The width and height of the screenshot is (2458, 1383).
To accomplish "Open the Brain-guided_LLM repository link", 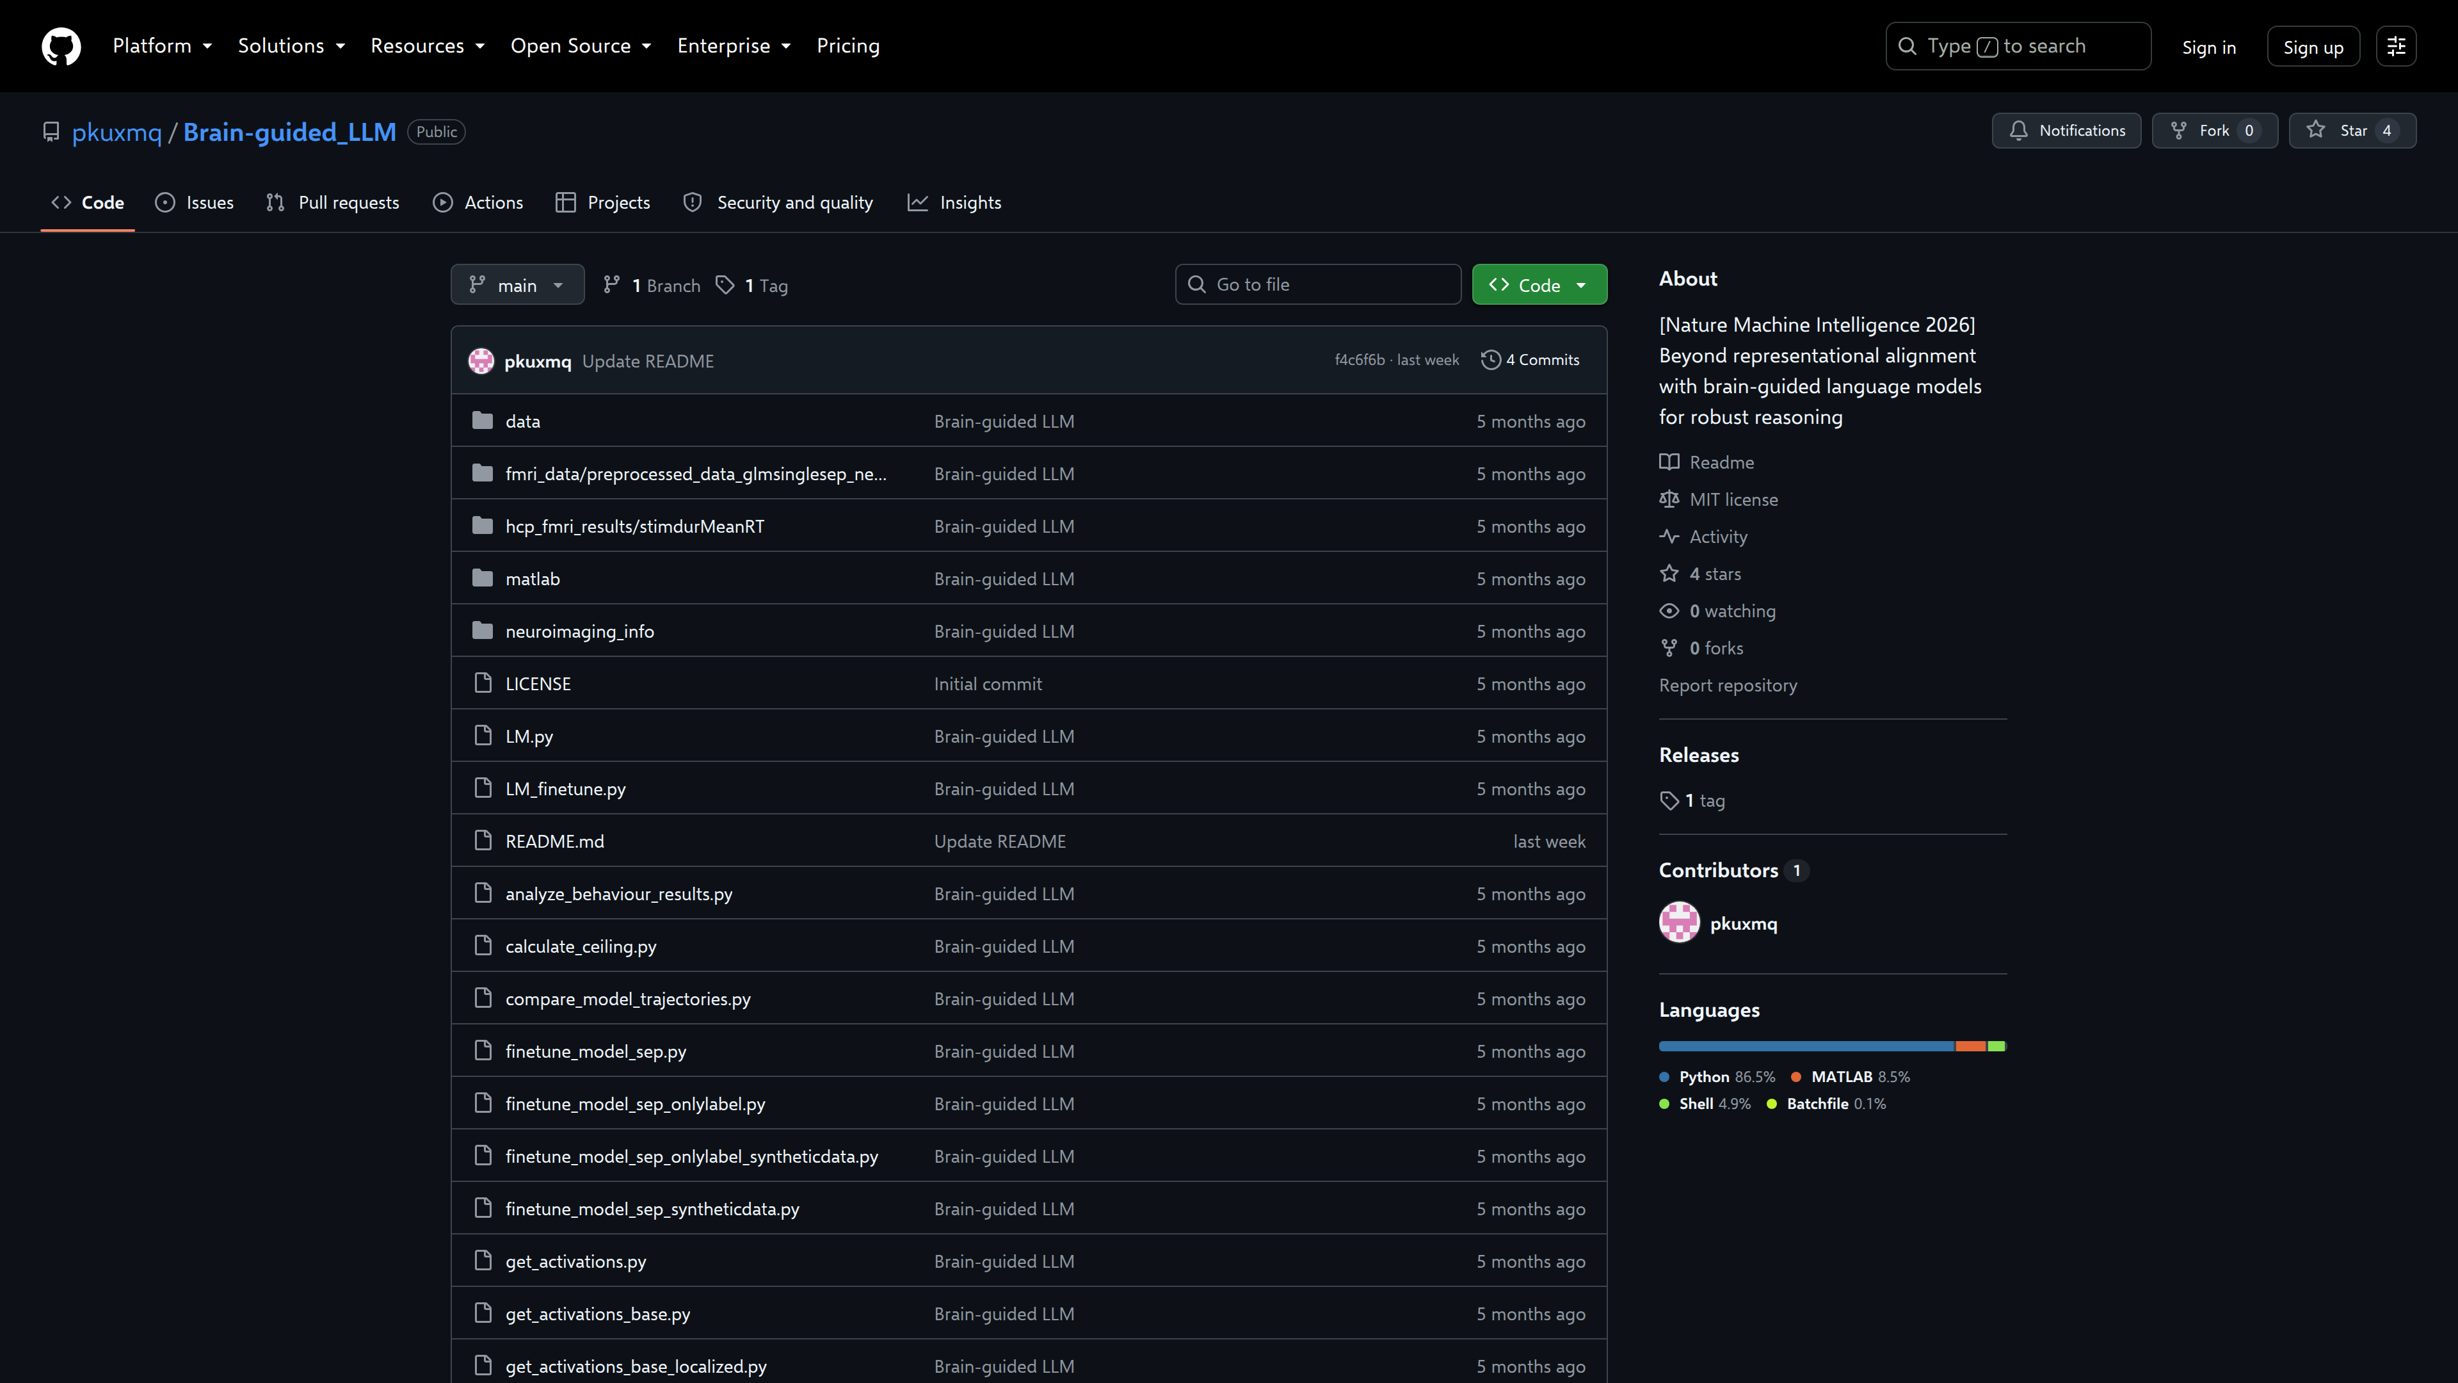I will click(289, 132).
